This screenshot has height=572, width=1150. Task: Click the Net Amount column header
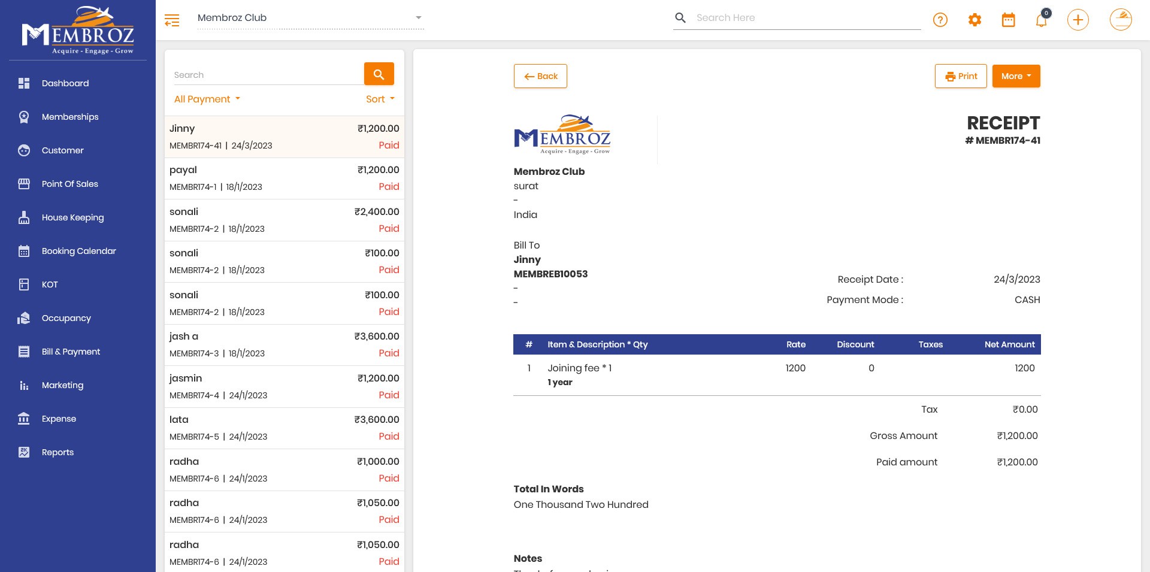[x=1009, y=344]
